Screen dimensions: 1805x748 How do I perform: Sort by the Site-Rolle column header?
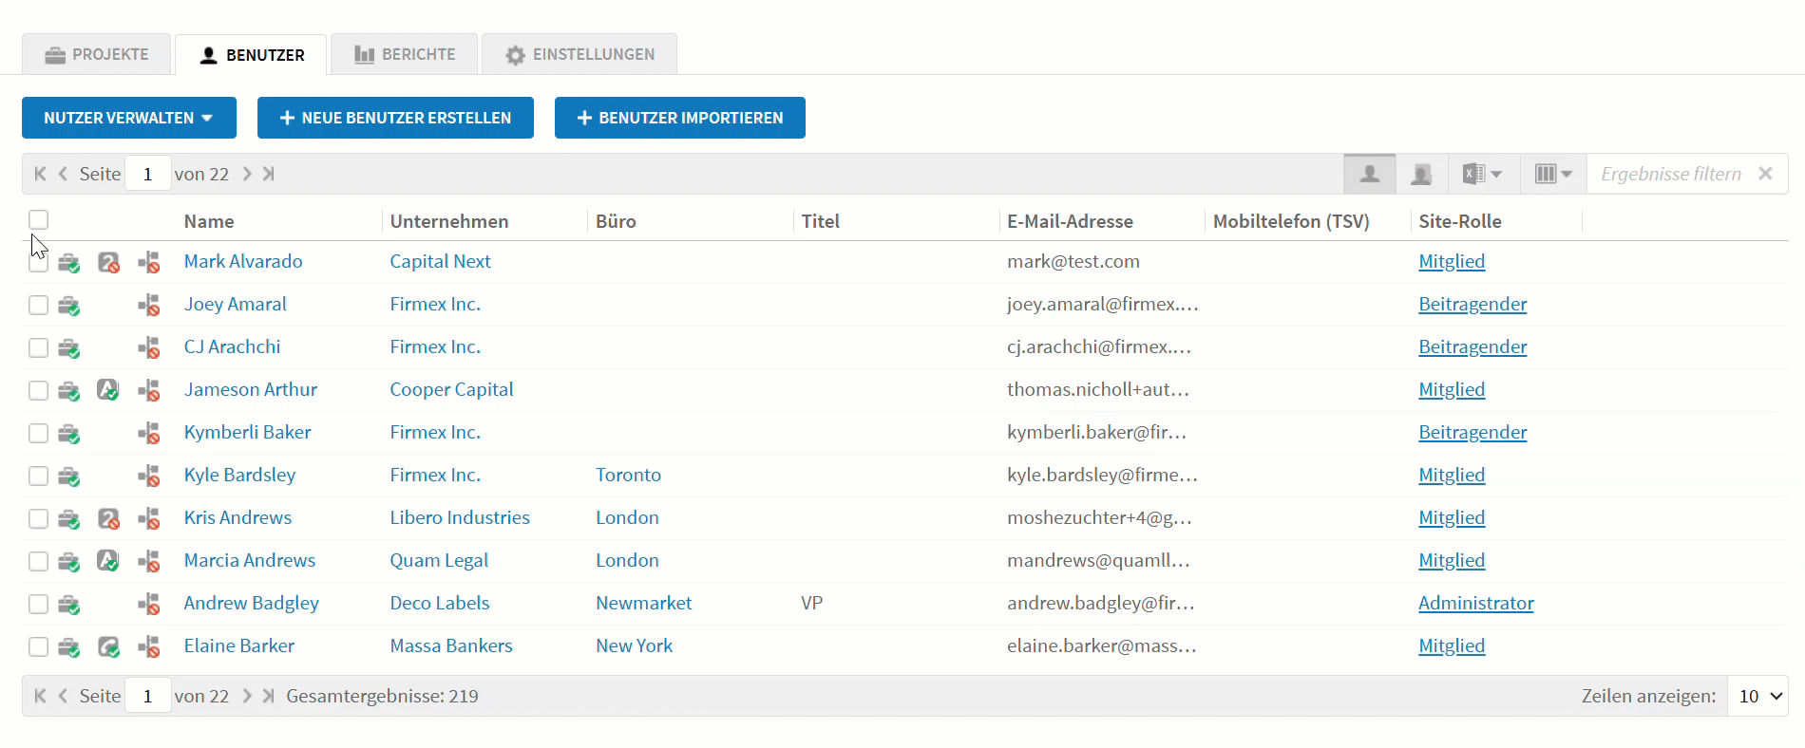[1460, 221]
